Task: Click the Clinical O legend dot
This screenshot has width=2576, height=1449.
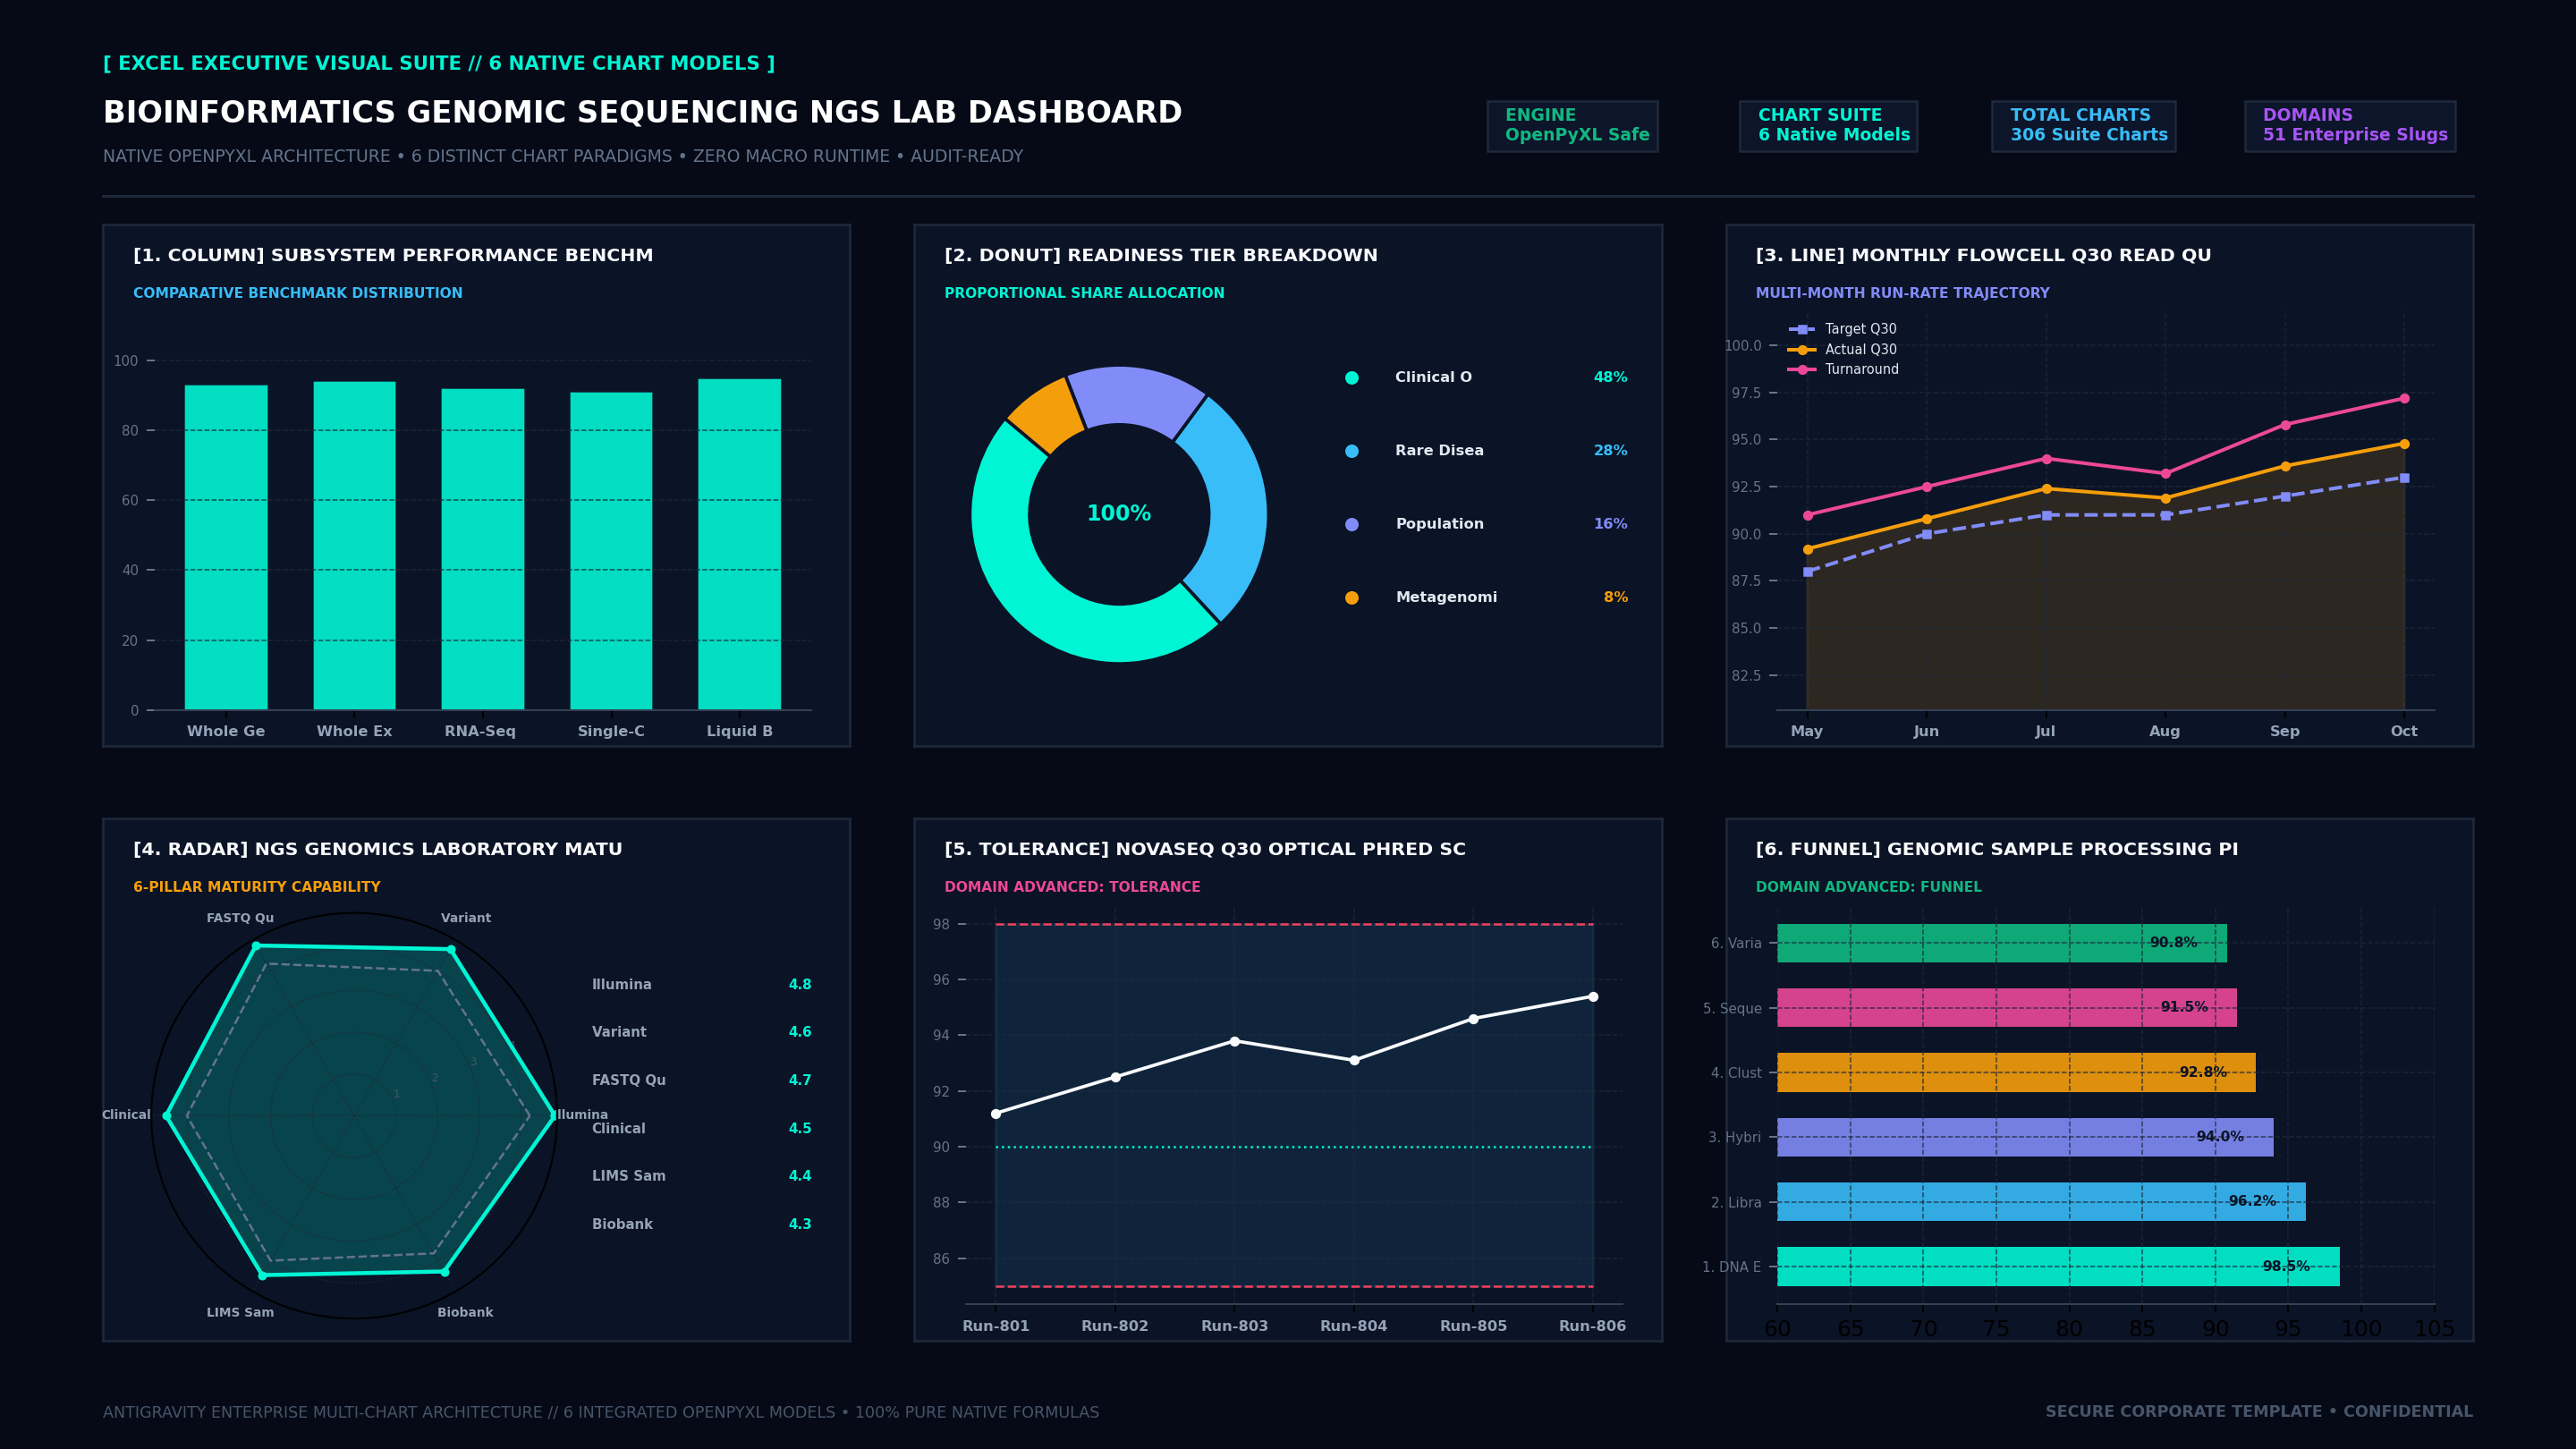Action: tap(1352, 378)
